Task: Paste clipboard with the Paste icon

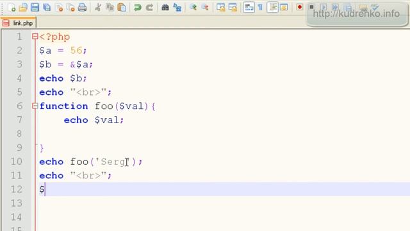Action: pos(122,7)
